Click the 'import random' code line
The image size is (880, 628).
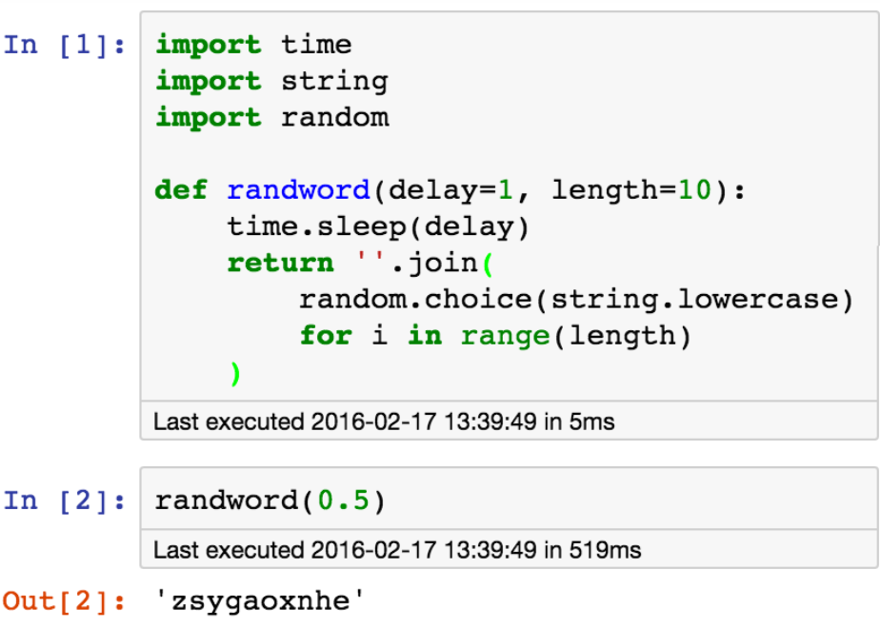coord(271,117)
